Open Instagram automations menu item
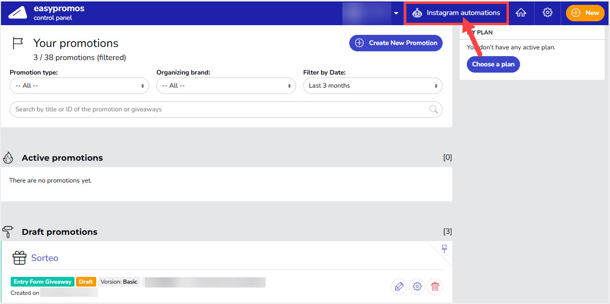The image size is (610, 304). [x=463, y=13]
